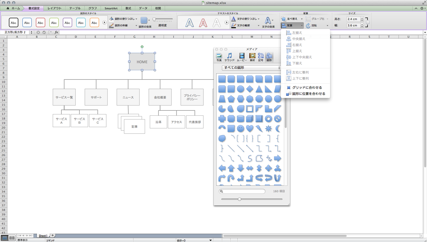Open the 記号 symbols browser icon
This screenshot has height=242, width=427.
261,56
